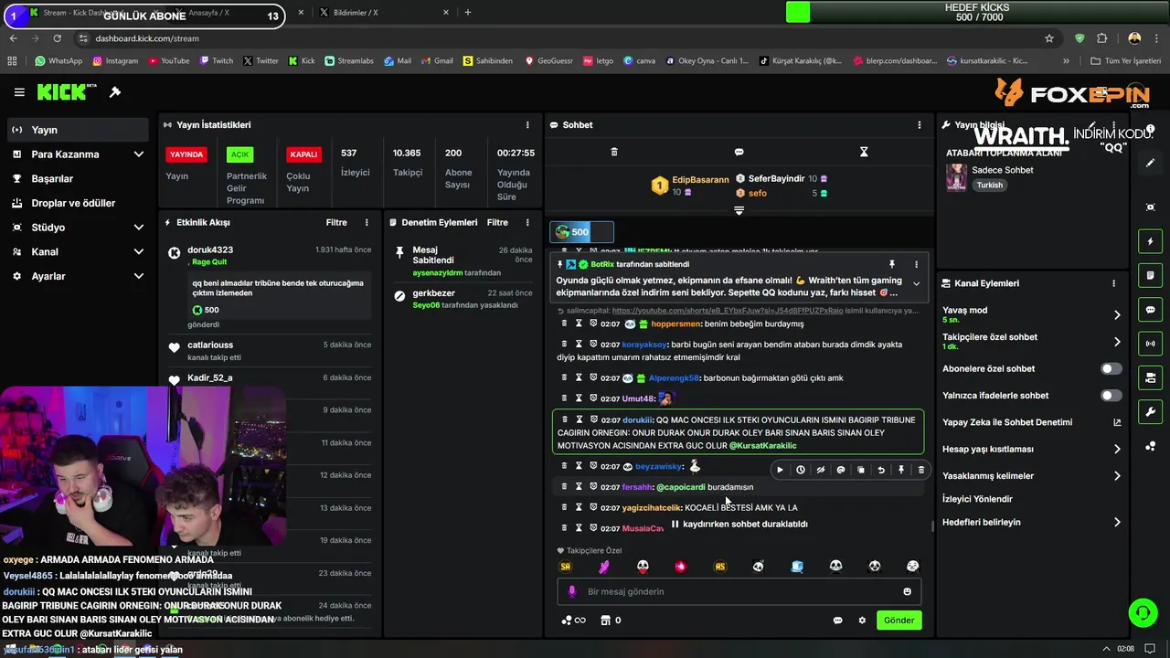This screenshot has width=1170, height=658.
Task: Open Denetim Eylemleri three-dot menu
Action: point(527,222)
